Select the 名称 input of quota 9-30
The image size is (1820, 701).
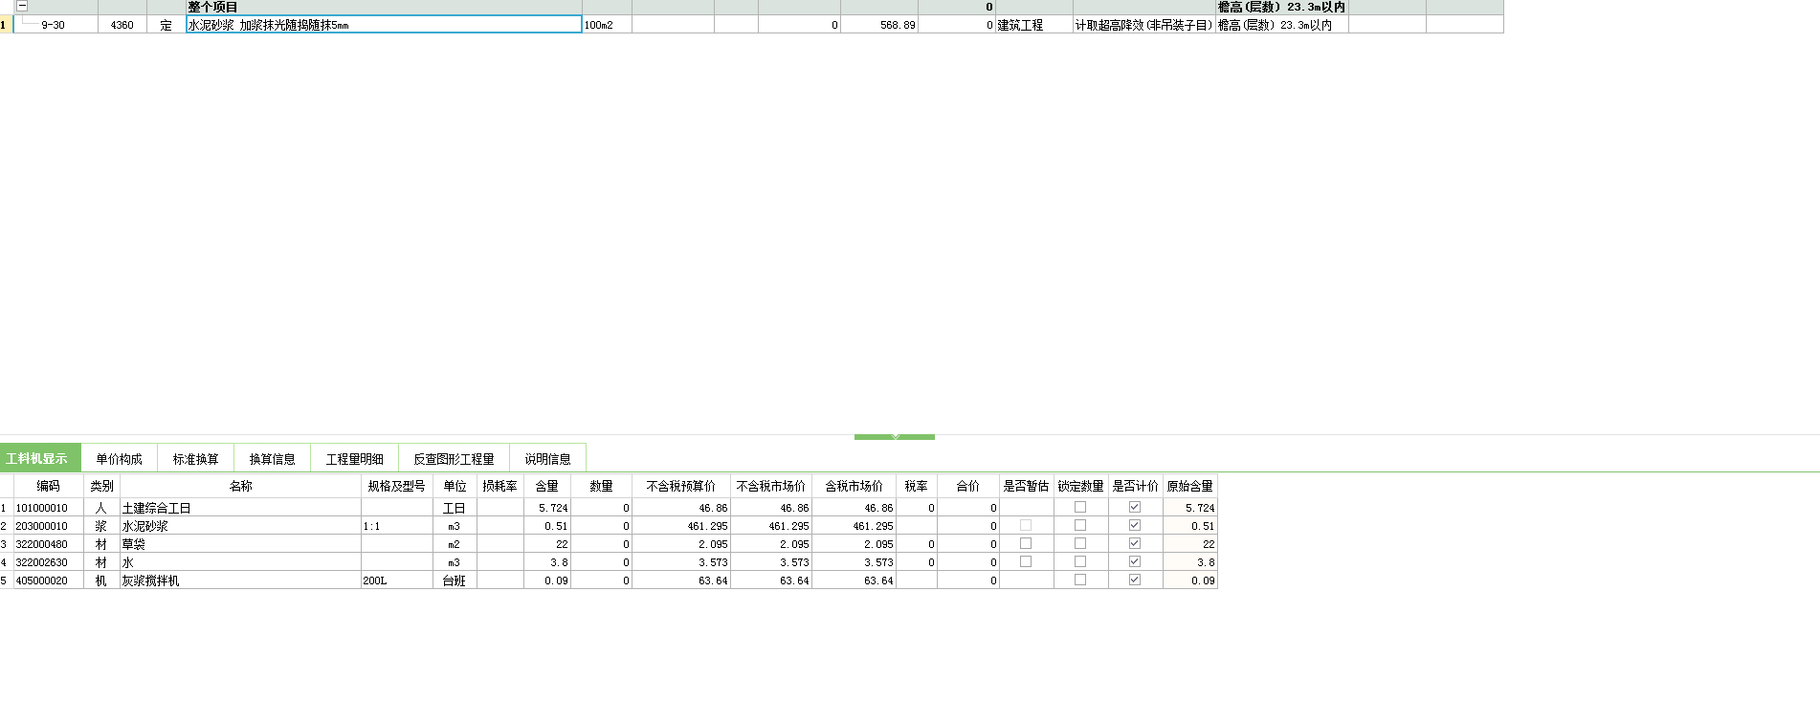384,25
